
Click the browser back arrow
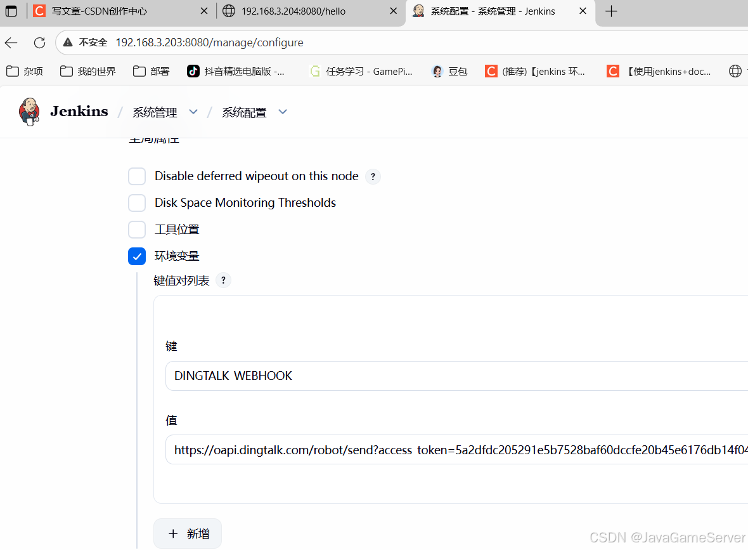point(11,43)
